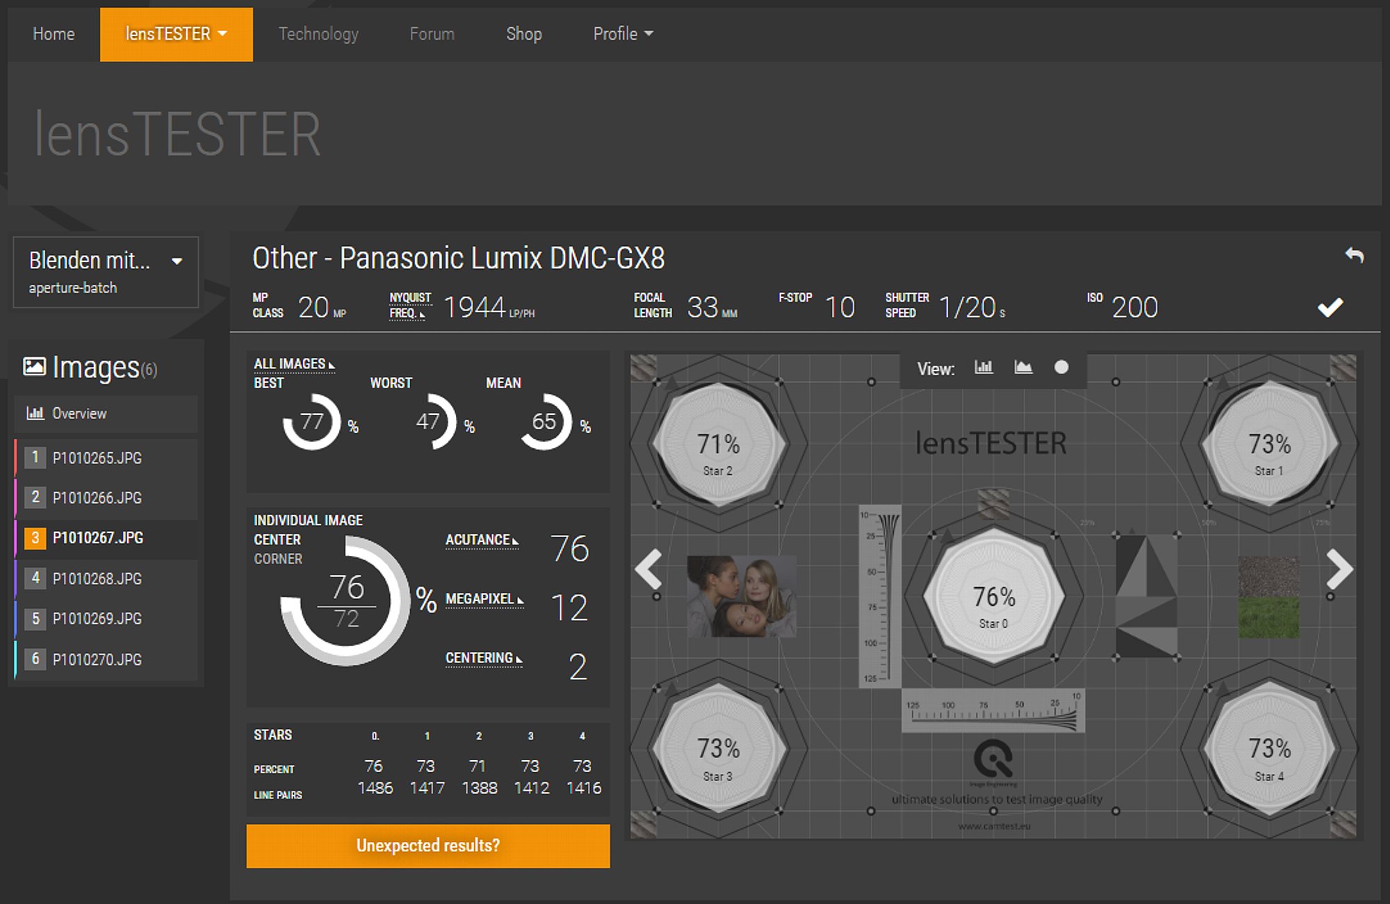Click the Star 0 center 76% target
Image resolution: width=1390 pixels, height=904 pixels.
pos(994,597)
